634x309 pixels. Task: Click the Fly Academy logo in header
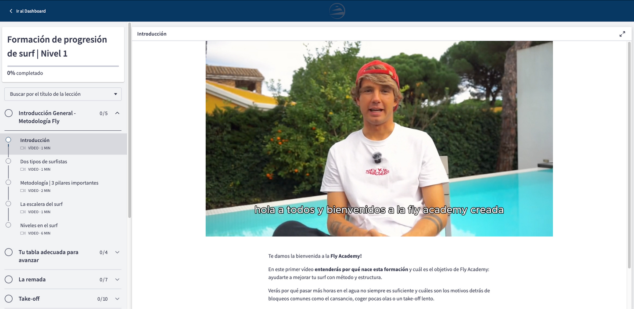(337, 11)
